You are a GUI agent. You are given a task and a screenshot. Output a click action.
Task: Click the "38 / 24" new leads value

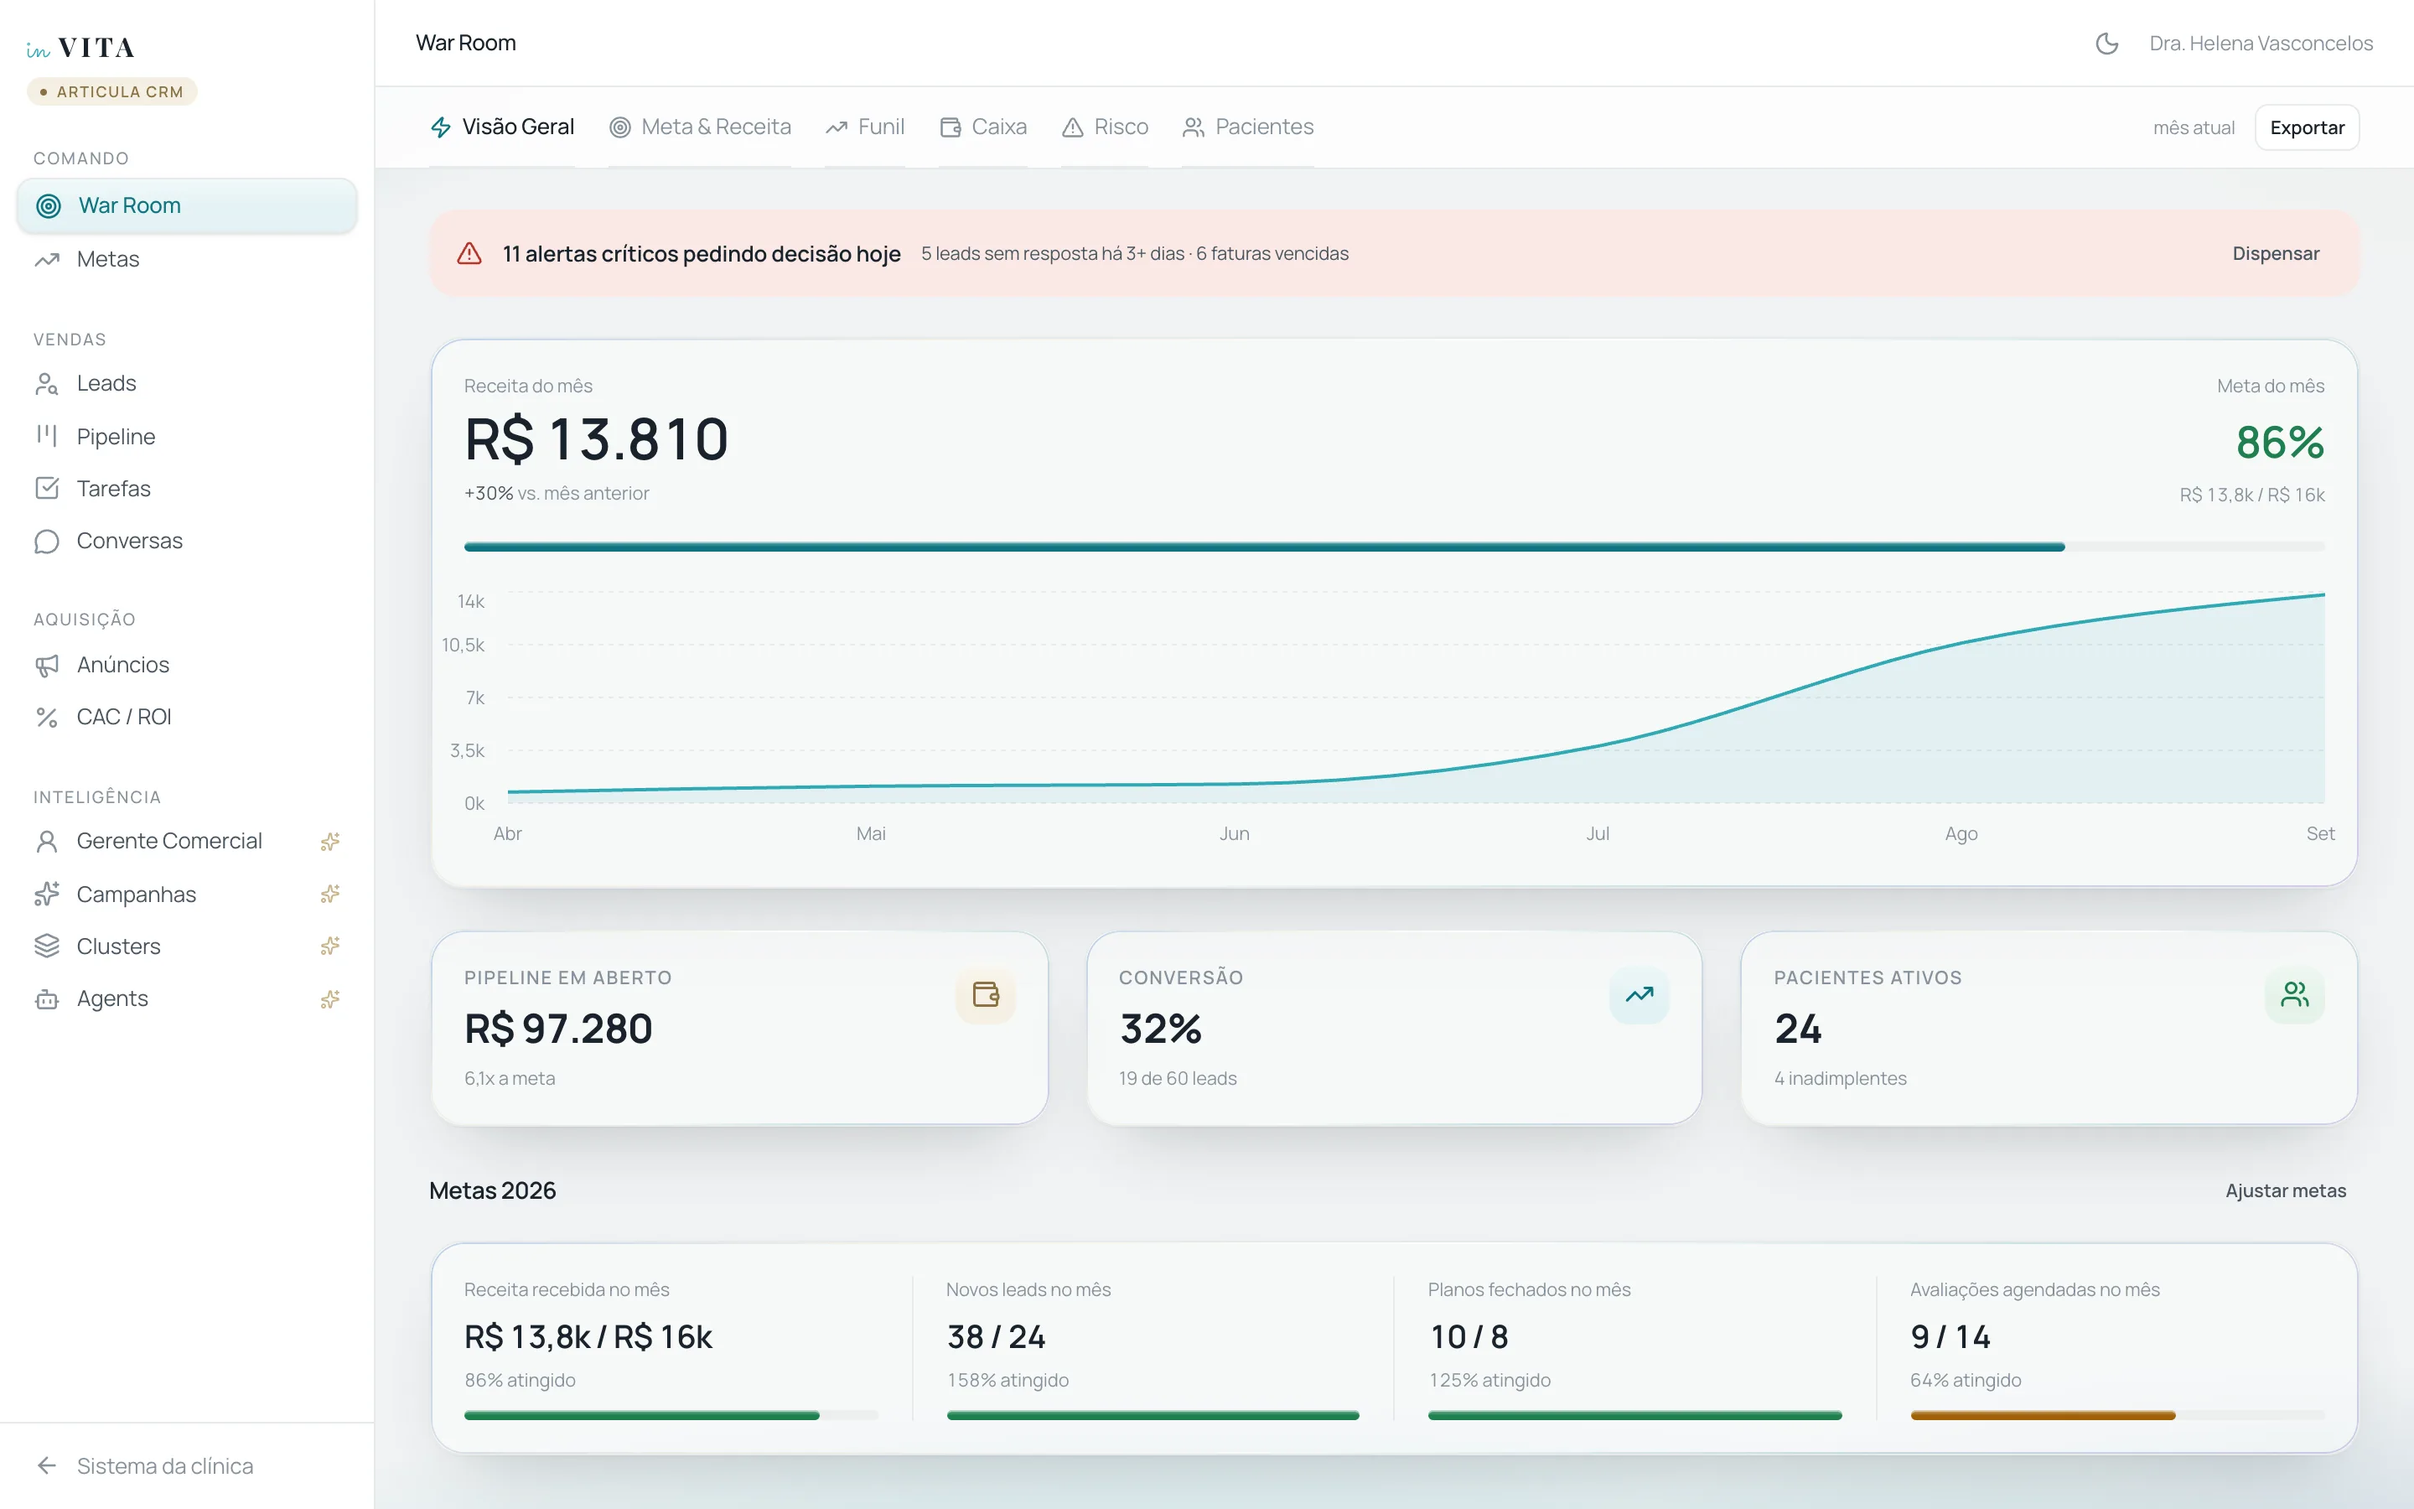pyautogui.click(x=996, y=1336)
